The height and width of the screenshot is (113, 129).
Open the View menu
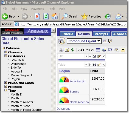(x=24, y=9)
